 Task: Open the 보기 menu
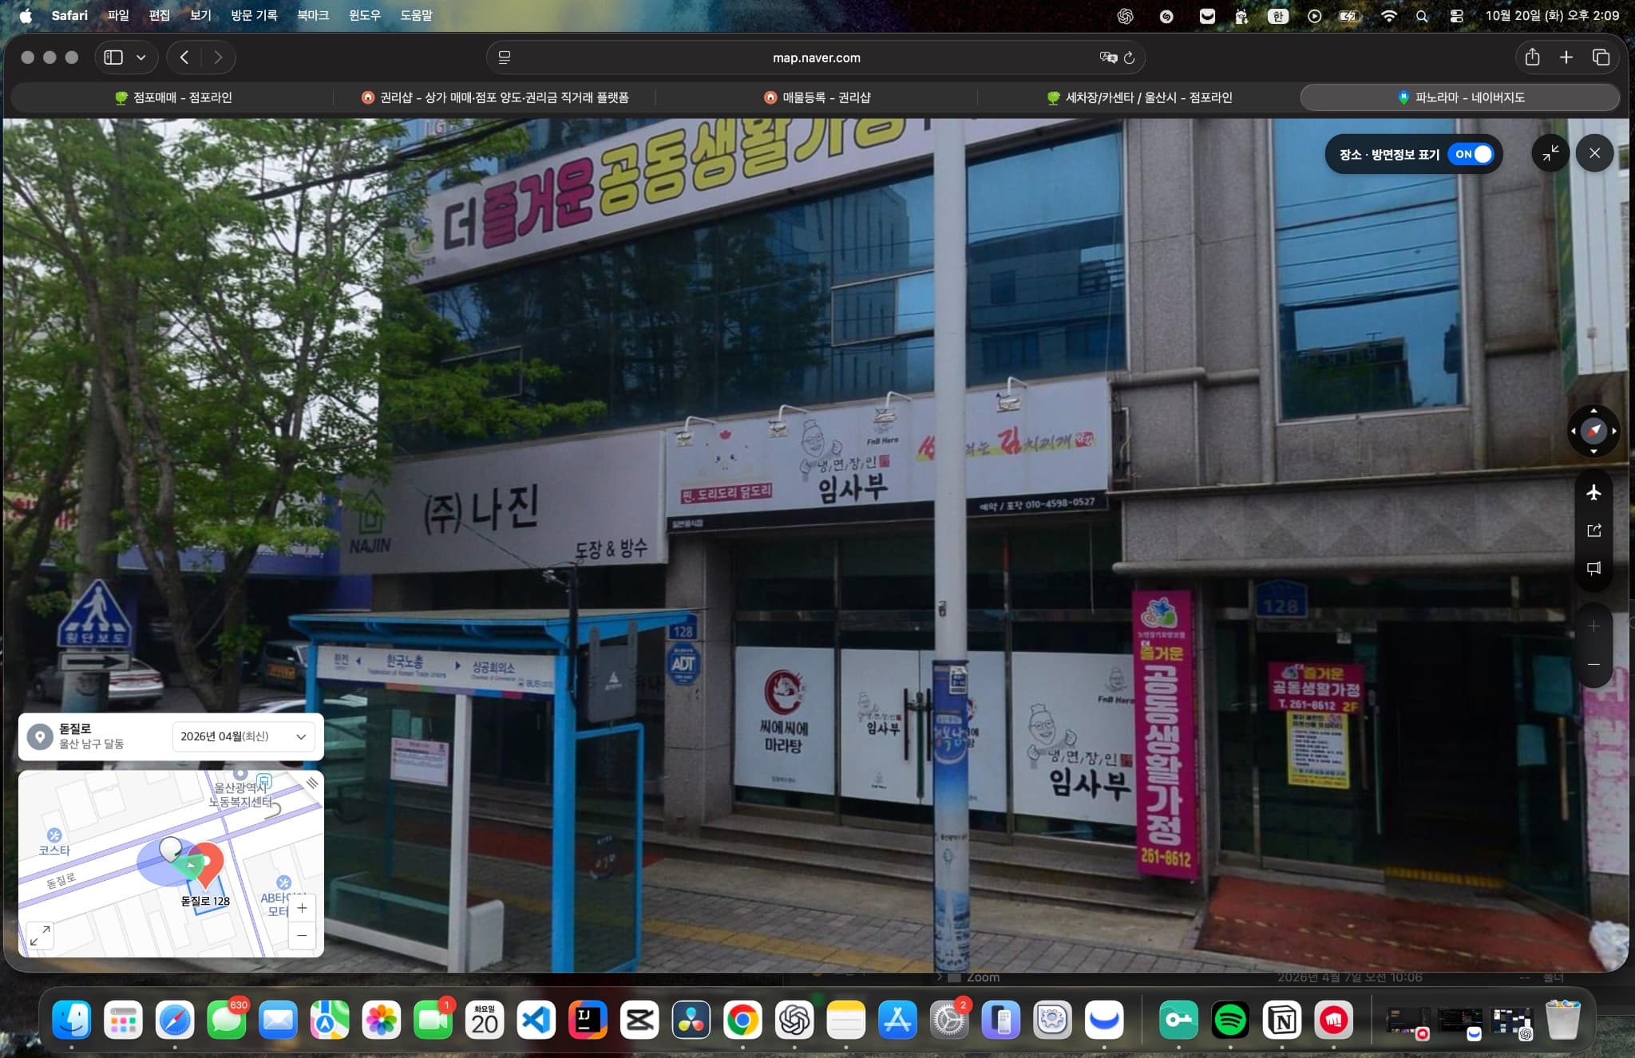(200, 15)
